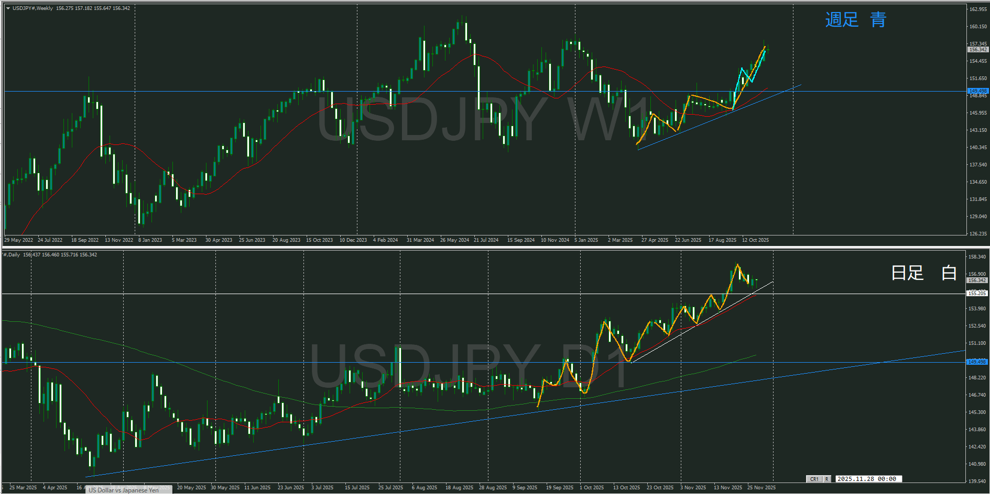Viewport: 990px width, 494px height.
Task: Click the 156.342 price tag on weekly chart
Action: pos(977,50)
